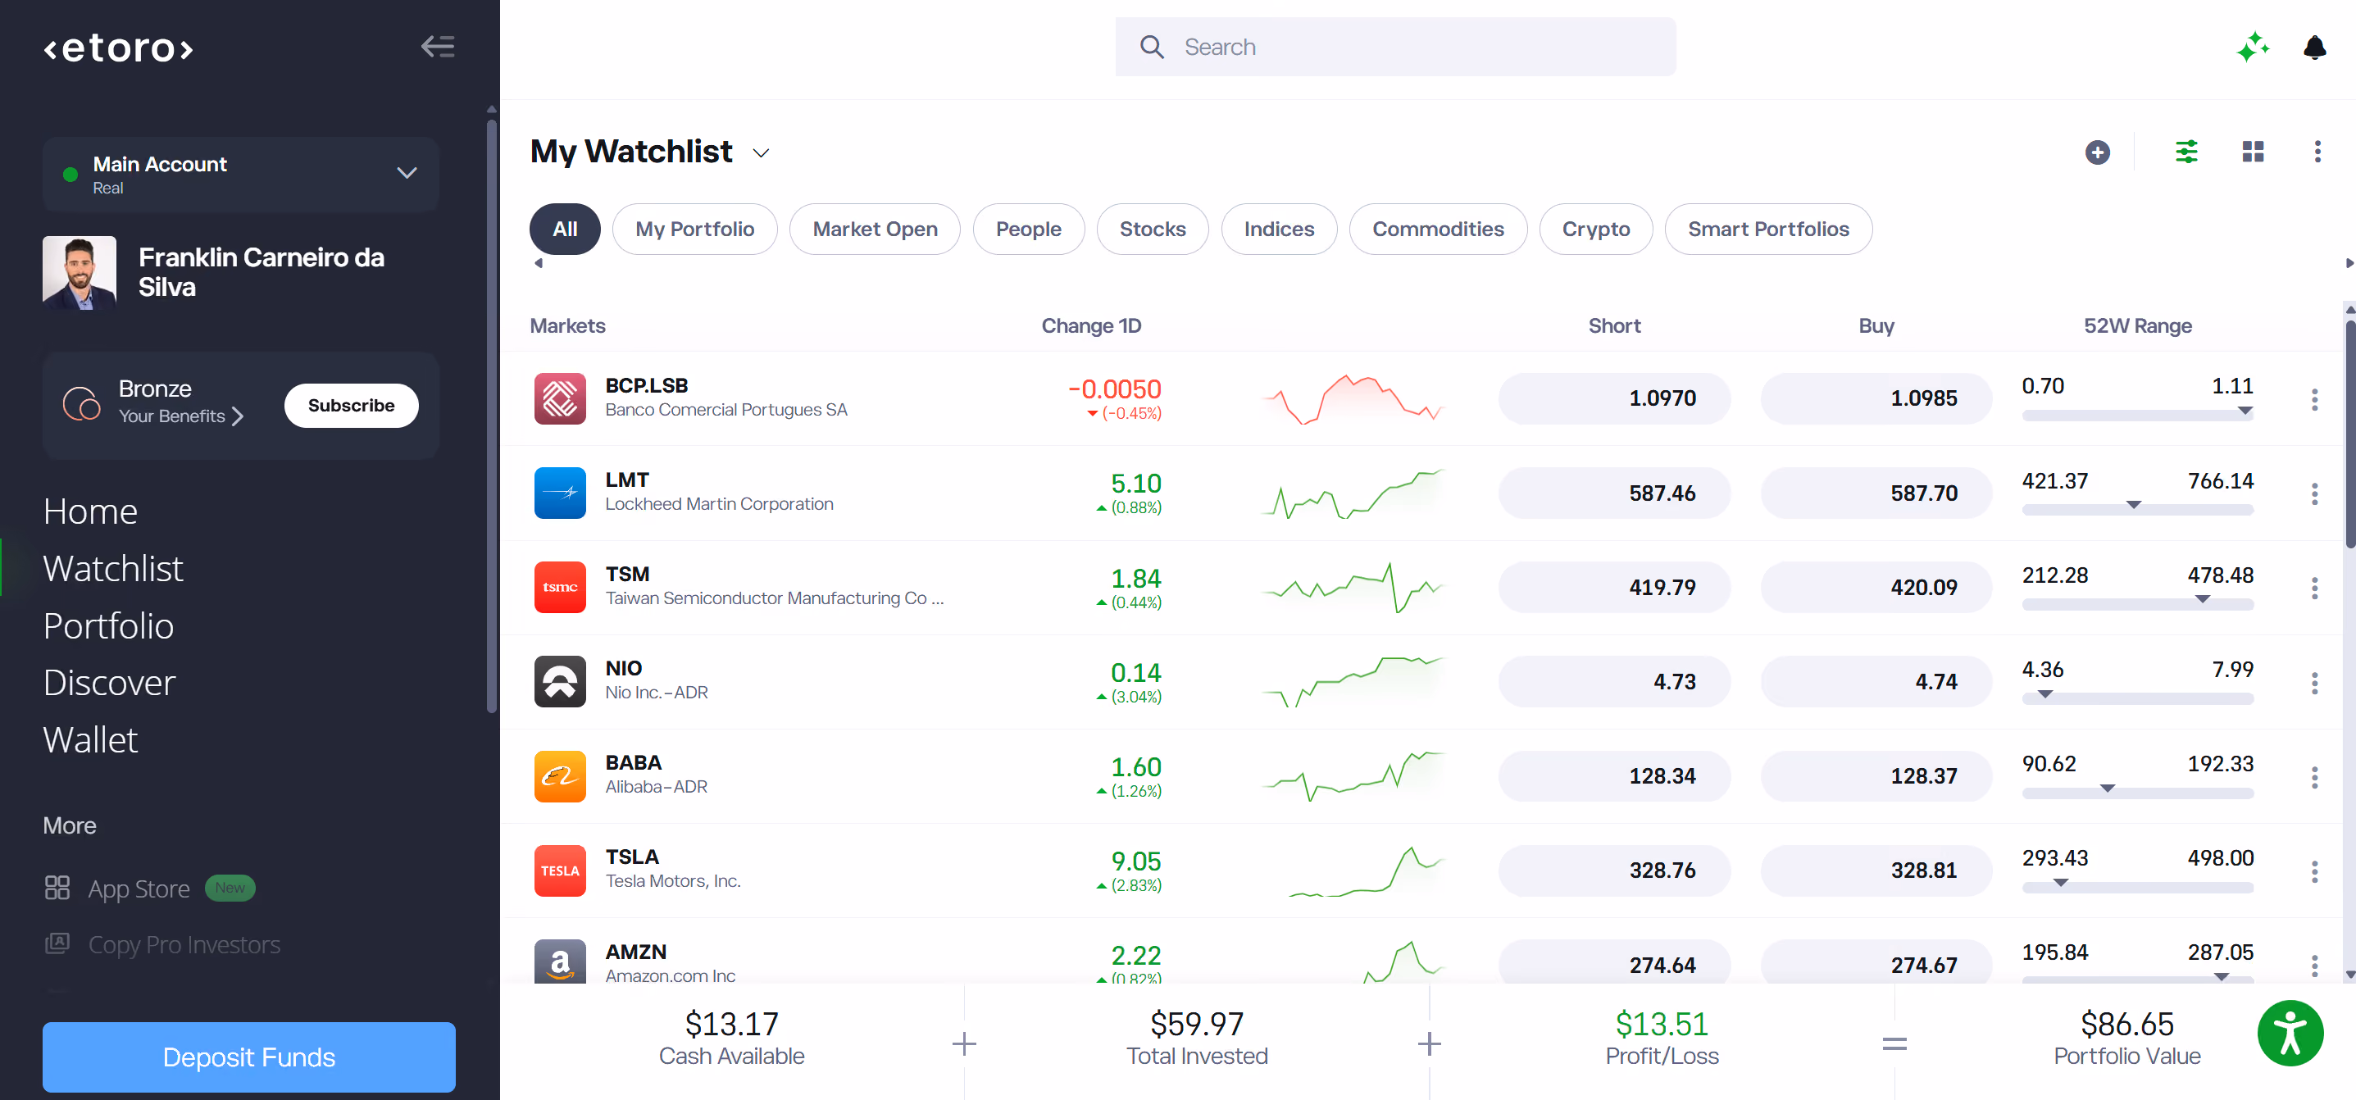
Task: Click the LMT 52W Range slider
Action: click(x=2137, y=508)
